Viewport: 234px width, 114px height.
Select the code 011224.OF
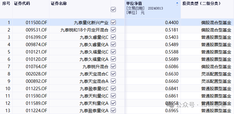click(37, 111)
